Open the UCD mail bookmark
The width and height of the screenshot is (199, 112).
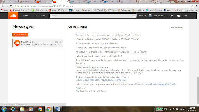97,10
